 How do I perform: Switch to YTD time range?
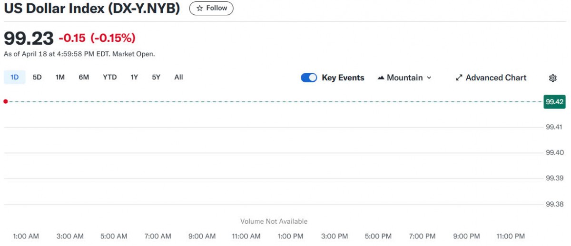click(110, 77)
